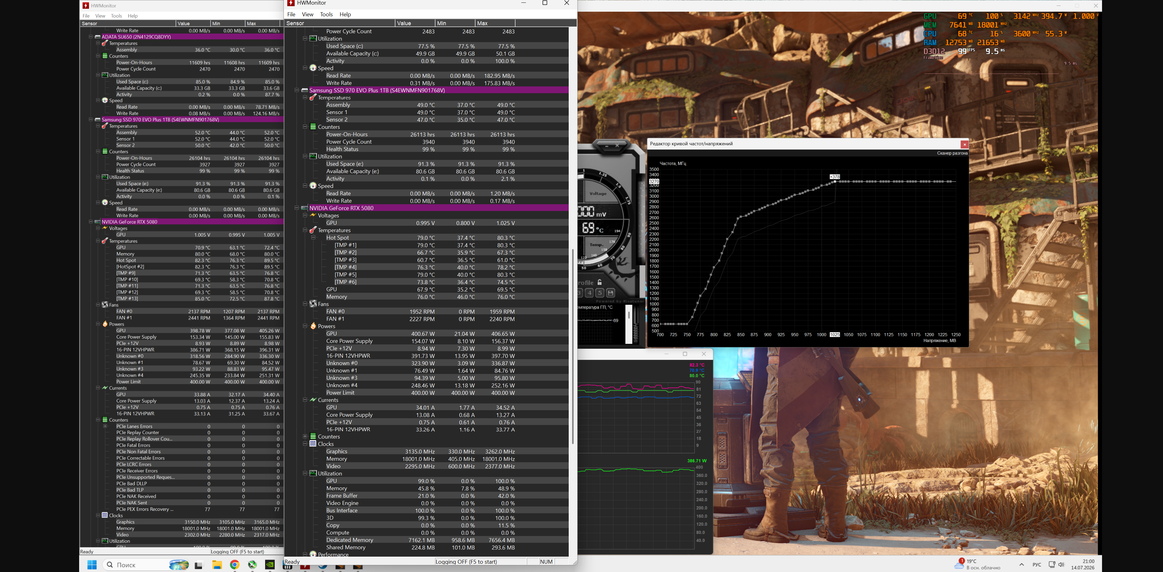Click Voltages lightning icon in front window

point(313,216)
